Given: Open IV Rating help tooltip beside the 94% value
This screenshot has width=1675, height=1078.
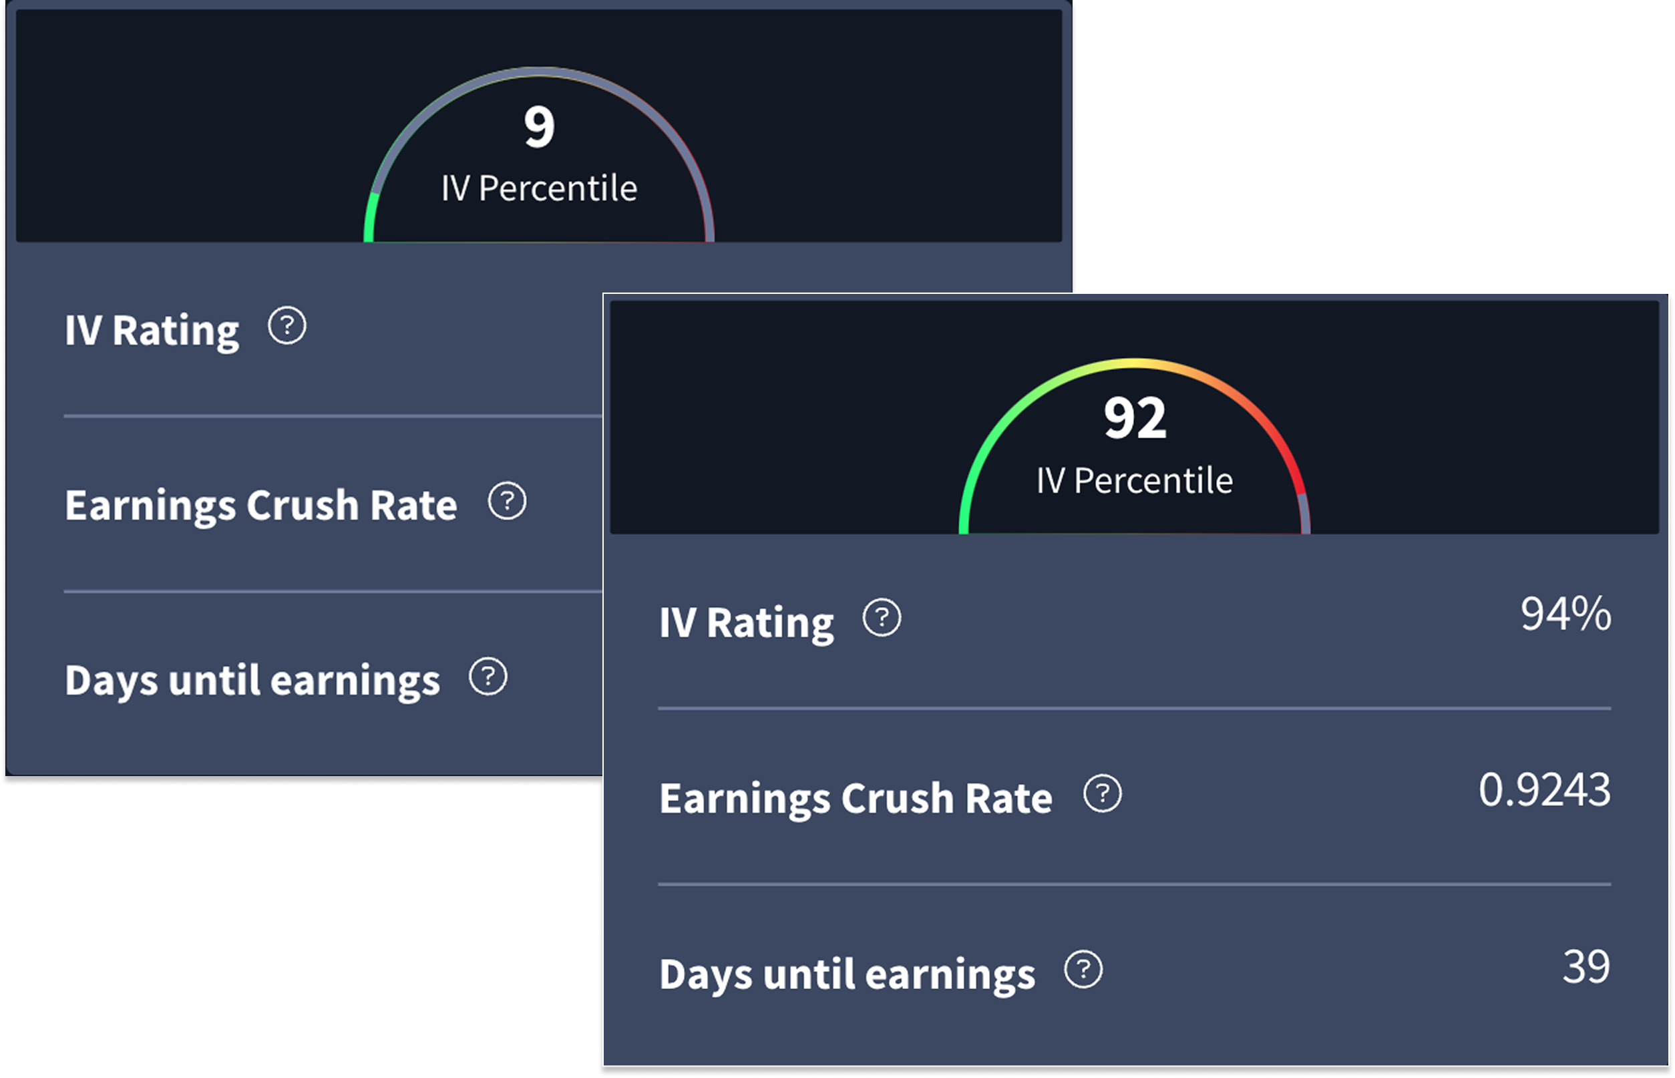Looking at the screenshot, I should (x=882, y=618).
